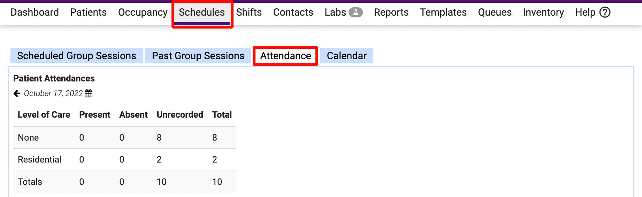Switch to Past Group Sessions tab
Screen dimensions: 642x197
pyautogui.click(x=198, y=56)
